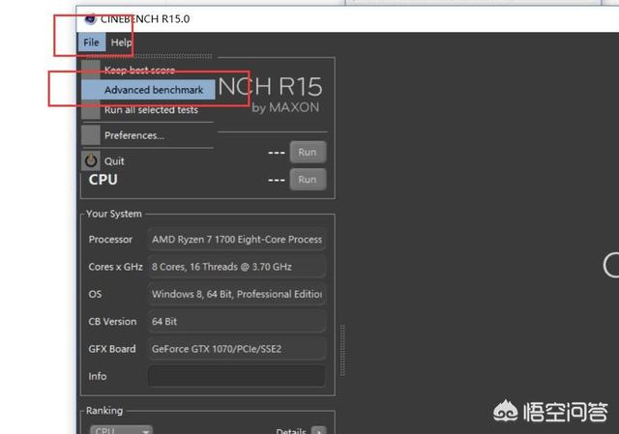Run the CPU benchmark test
The image size is (619, 434).
point(308,180)
